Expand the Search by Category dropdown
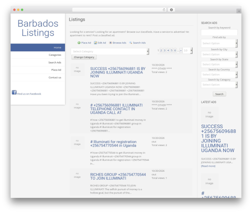This screenshot has height=213, width=252. 219,85
